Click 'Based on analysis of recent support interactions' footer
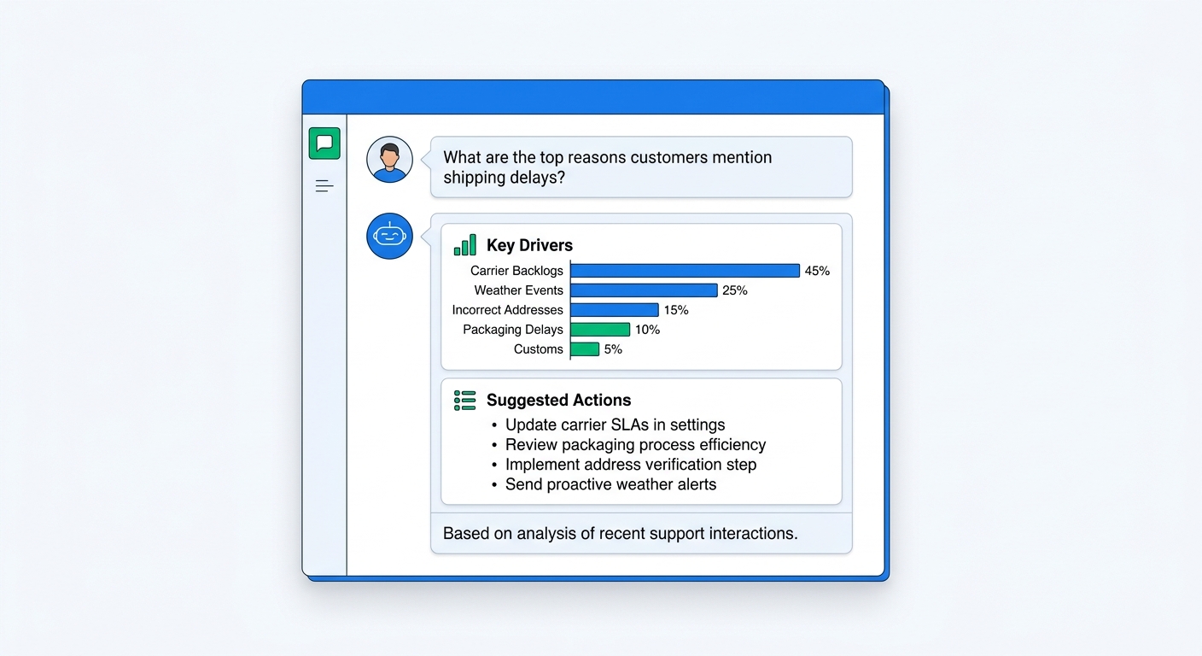 (x=621, y=534)
